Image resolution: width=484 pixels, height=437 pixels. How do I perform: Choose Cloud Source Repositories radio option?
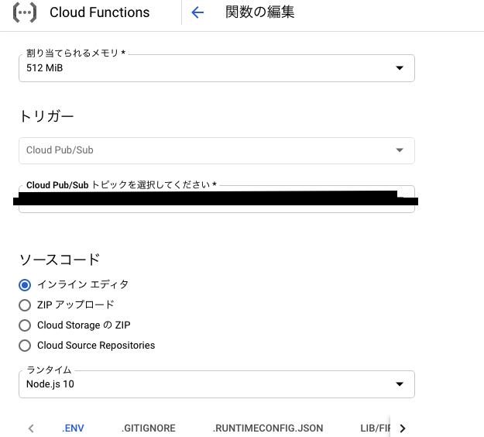click(25, 346)
